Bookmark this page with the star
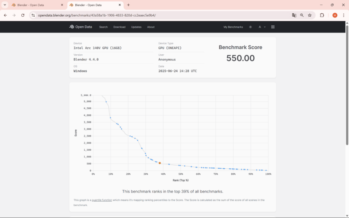 coord(310,15)
